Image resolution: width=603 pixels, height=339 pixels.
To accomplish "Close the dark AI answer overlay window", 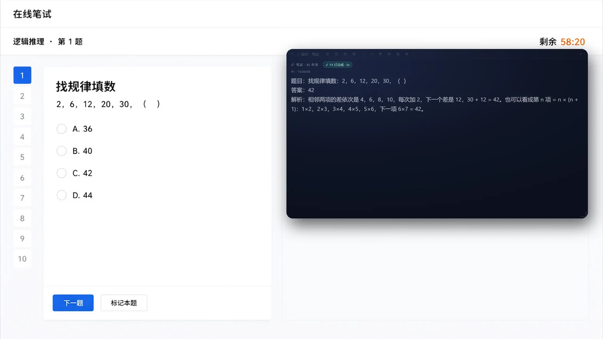I will pyautogui.click(x=581, y=54).
